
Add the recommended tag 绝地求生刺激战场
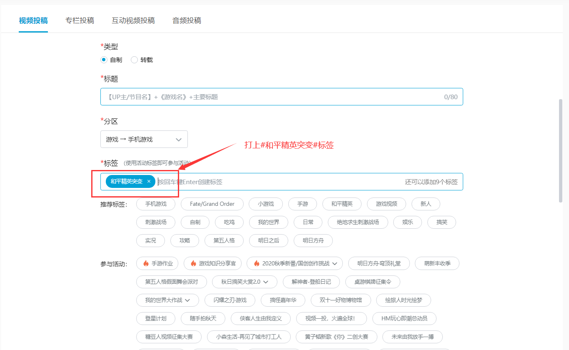(358, 222)
